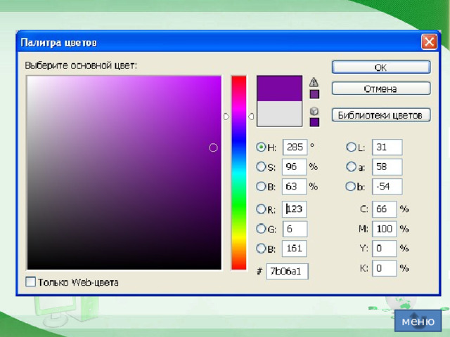
Task: Select the L lightness radio button
Action: coord(351,147)
